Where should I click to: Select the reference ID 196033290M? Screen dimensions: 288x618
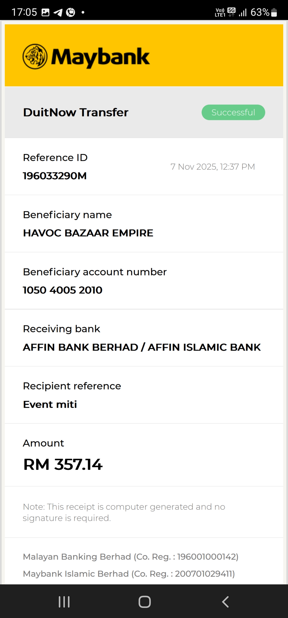coord(55,176)
